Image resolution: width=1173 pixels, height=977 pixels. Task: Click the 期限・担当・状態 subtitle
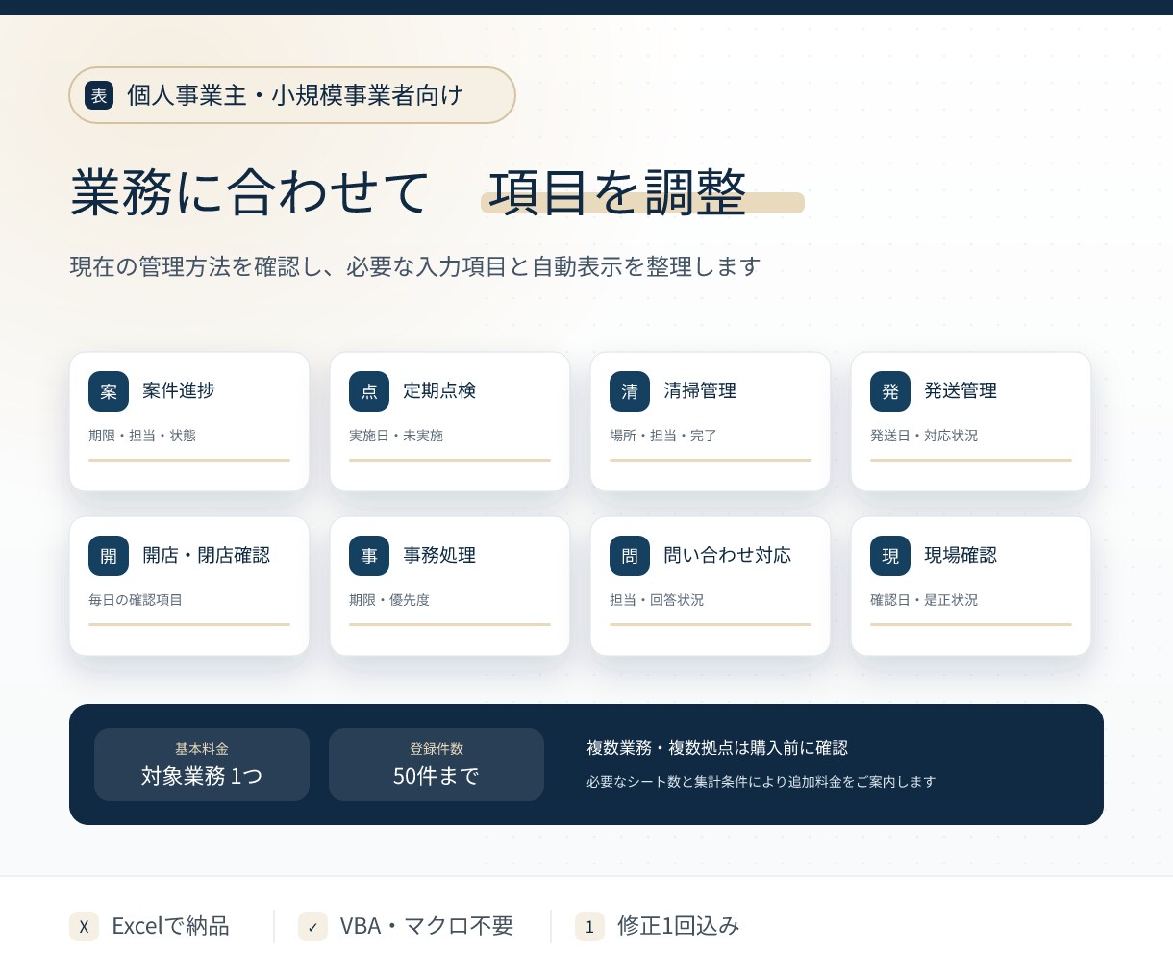click(142, 436)
